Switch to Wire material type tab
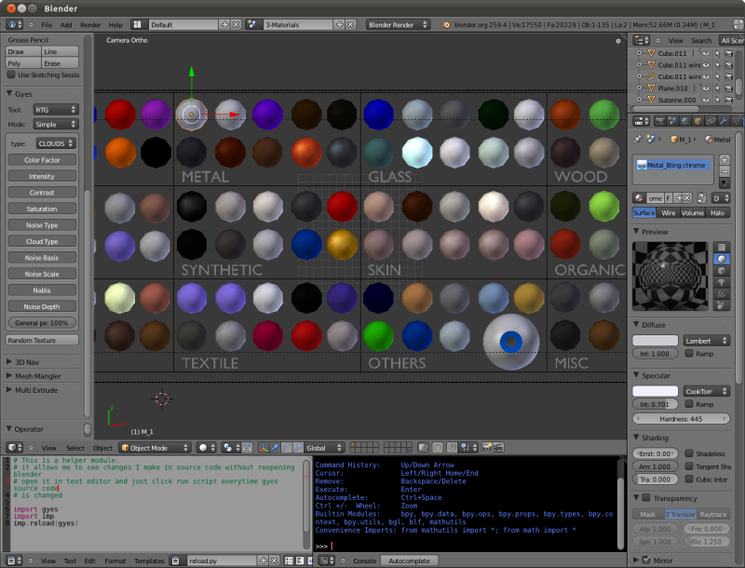This screenshot has height=568, width=745. pyautogui.click(x=668, y=212)
